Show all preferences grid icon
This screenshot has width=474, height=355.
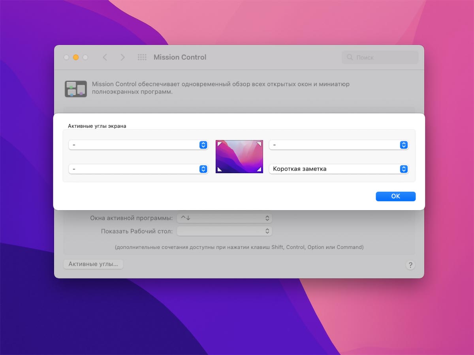click(142, 57)
